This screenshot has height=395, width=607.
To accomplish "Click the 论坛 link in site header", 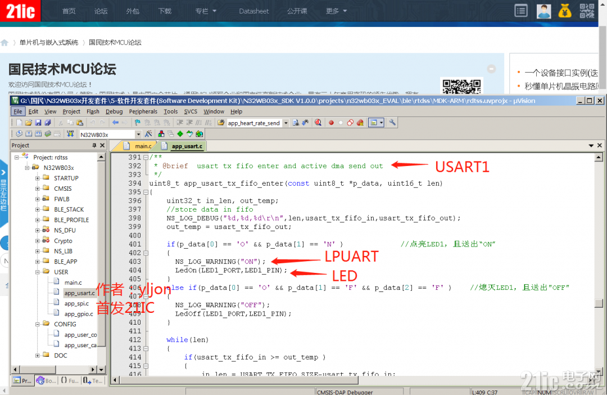I will [x=101, y=11].
